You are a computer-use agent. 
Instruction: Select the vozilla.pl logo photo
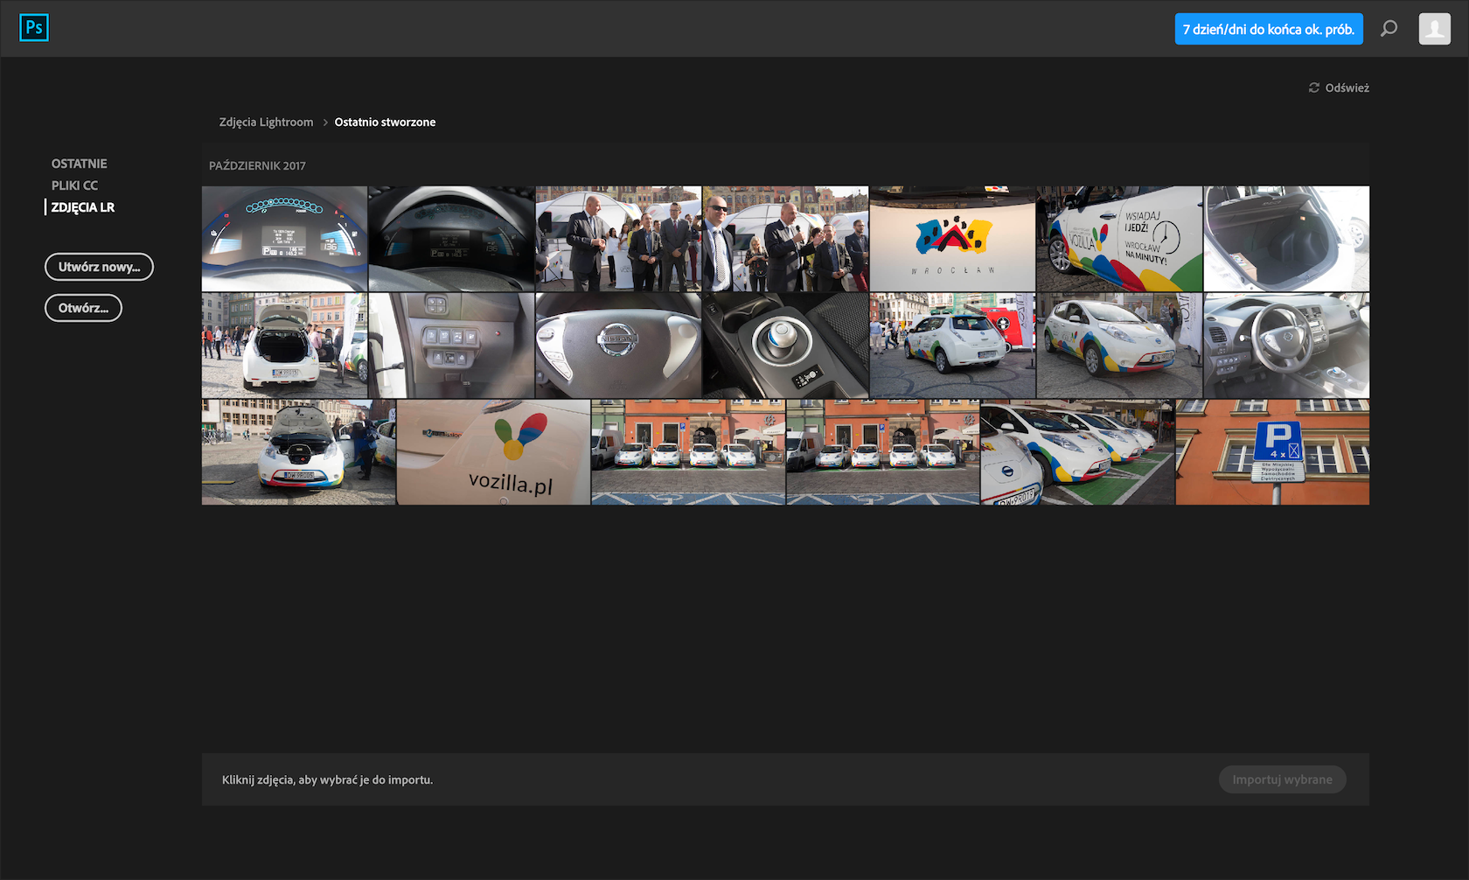tap(493, 452)
